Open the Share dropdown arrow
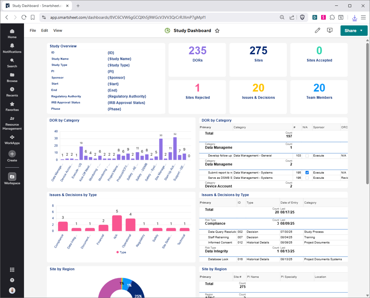The width and height of the screenshot is (370, 298). (360, 31)
